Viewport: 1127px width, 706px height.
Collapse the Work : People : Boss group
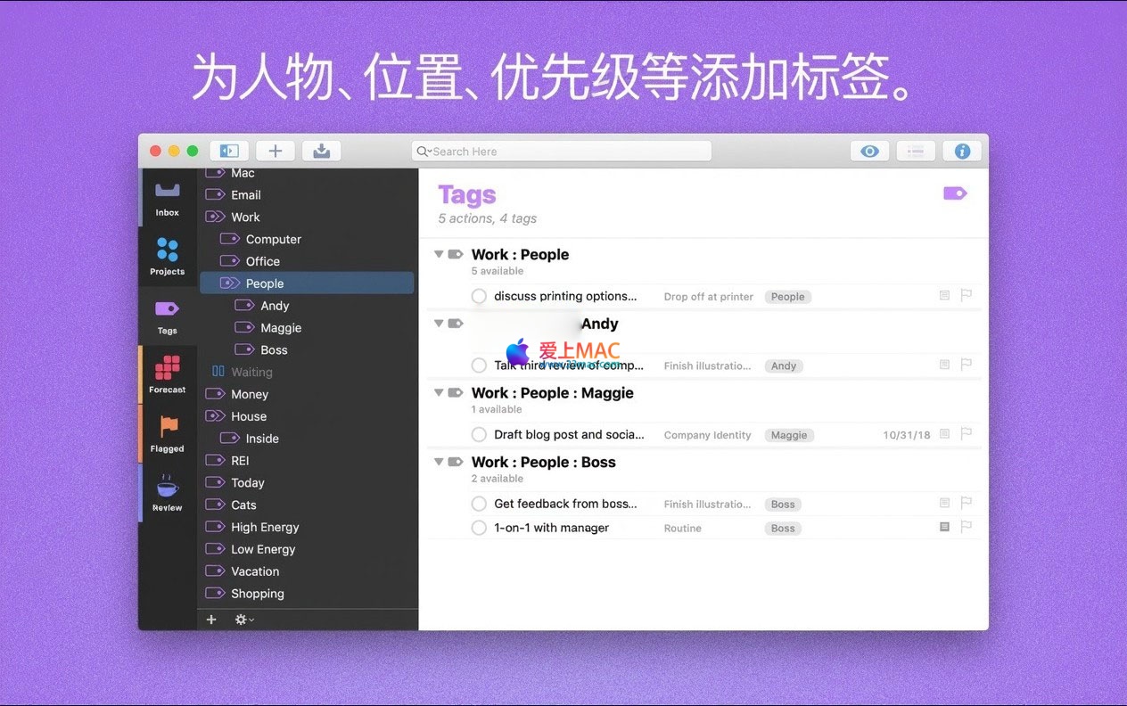point(439,462)
